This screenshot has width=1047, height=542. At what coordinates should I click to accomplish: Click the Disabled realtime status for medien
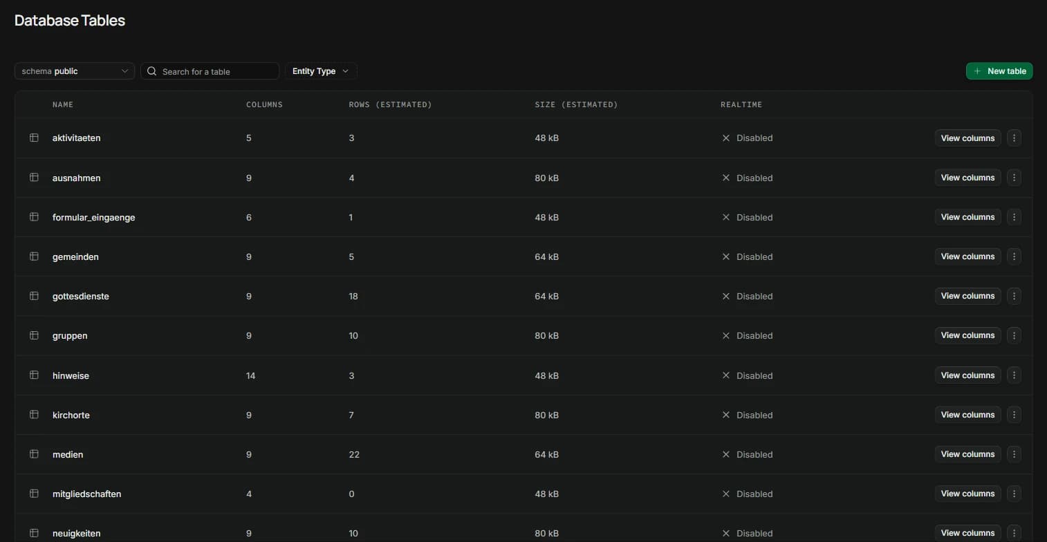point(754,454)
